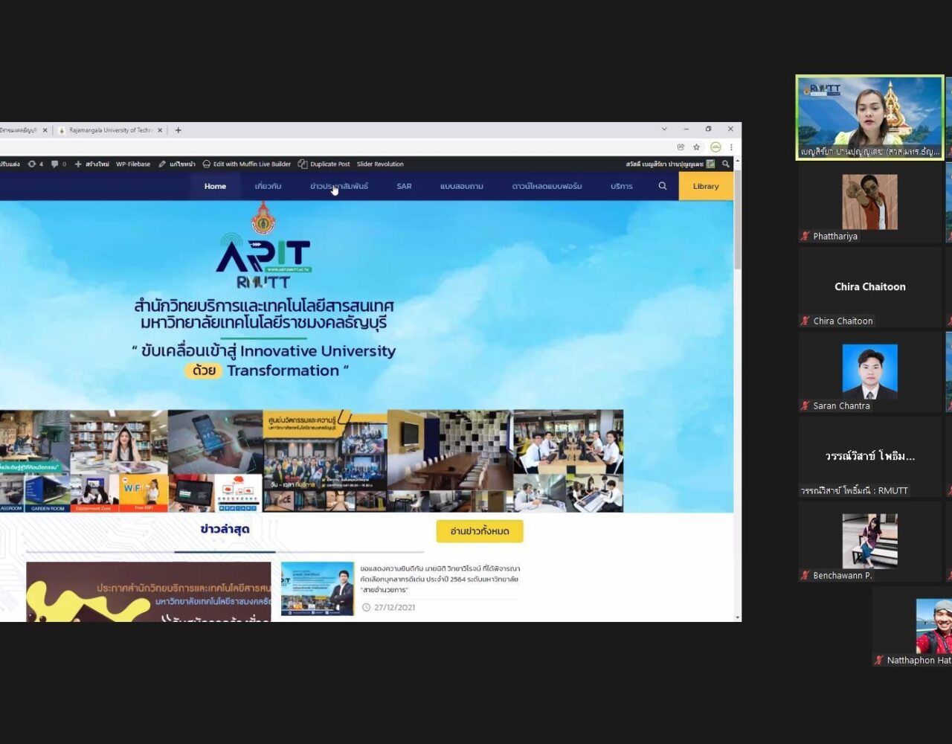Image resolution: width=952 pixels, height=744 pixels.
Task: Open 'ข่าวประชาสัมพันธ์' navigation menu
Action: (339, 186)
